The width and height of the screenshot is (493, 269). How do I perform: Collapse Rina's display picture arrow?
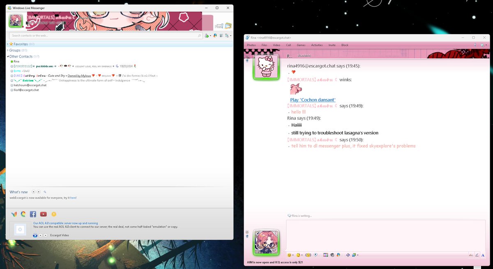point(247,56)
